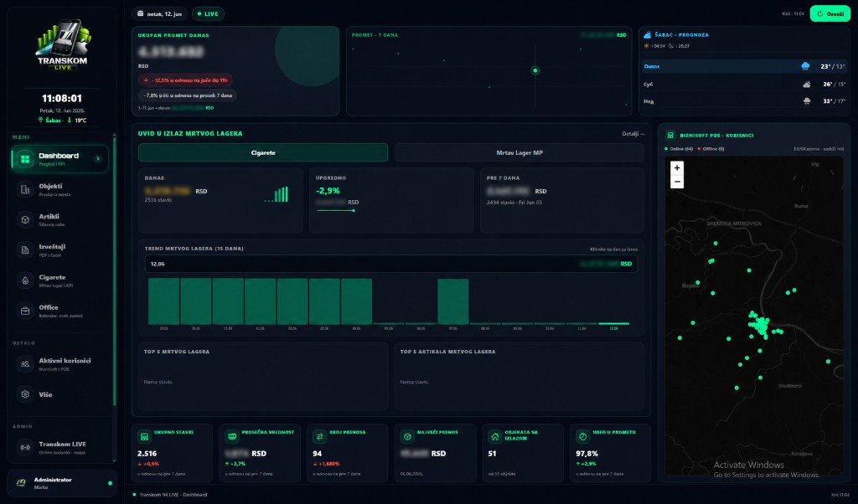
Task: Click the Administrator profile card
Action: [62, 483]
